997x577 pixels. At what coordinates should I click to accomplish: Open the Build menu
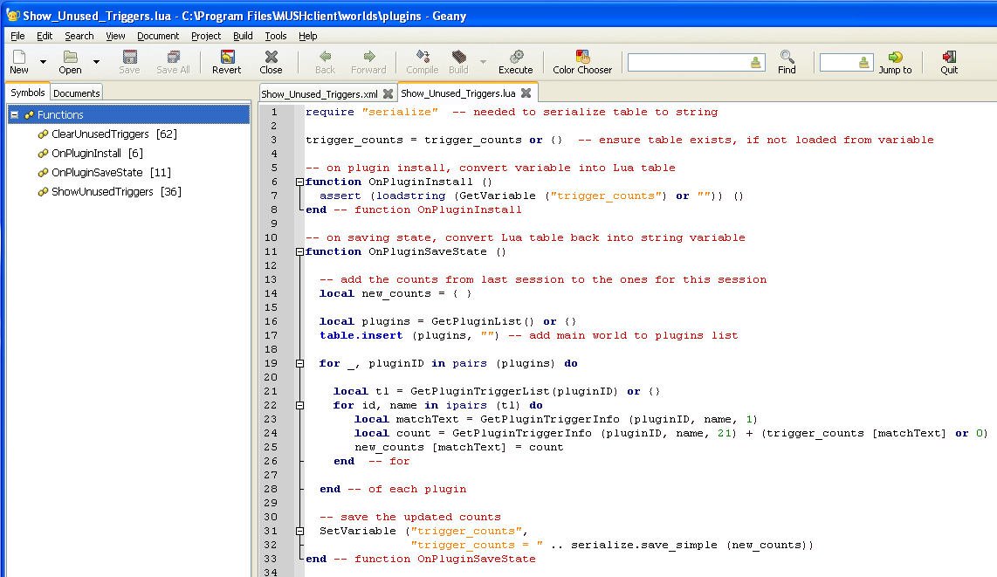tap(243, 36)
